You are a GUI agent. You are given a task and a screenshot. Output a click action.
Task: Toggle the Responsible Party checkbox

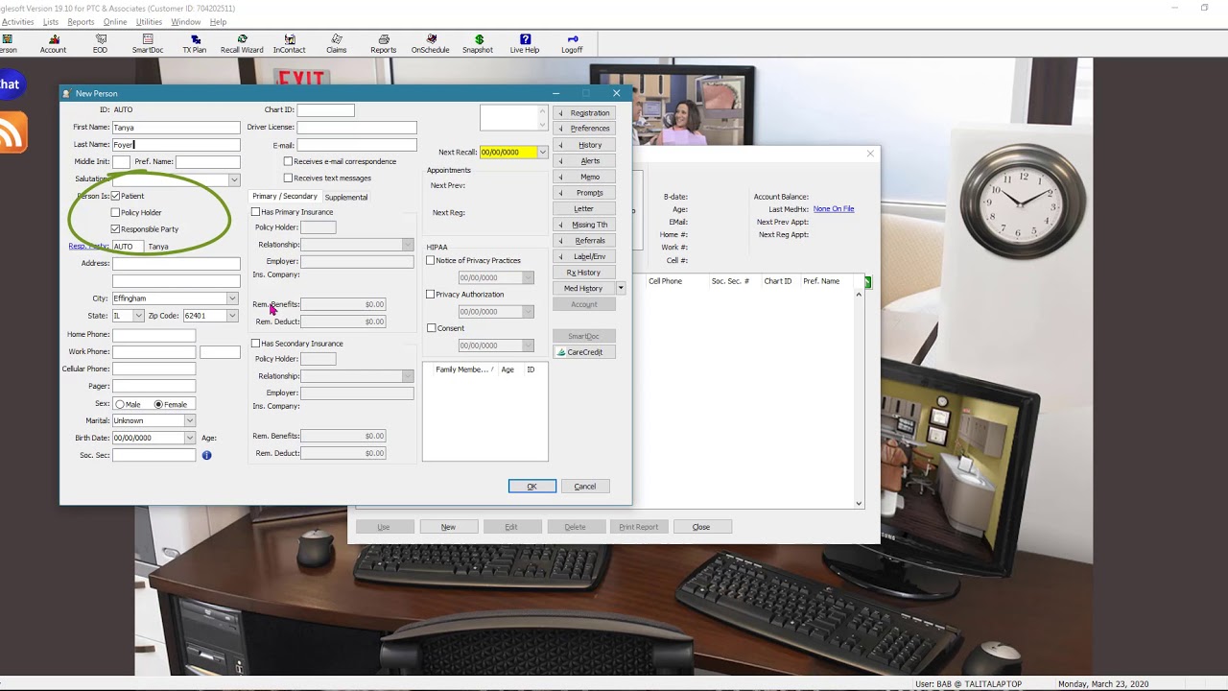coord(115,229)
